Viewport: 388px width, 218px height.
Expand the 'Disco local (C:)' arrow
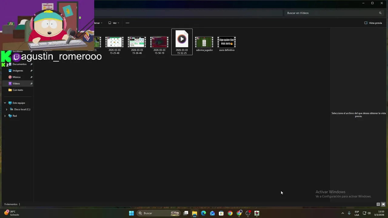point(6,109)
